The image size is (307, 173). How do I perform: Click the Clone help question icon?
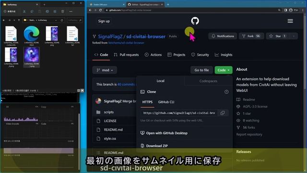coord(226,92)
